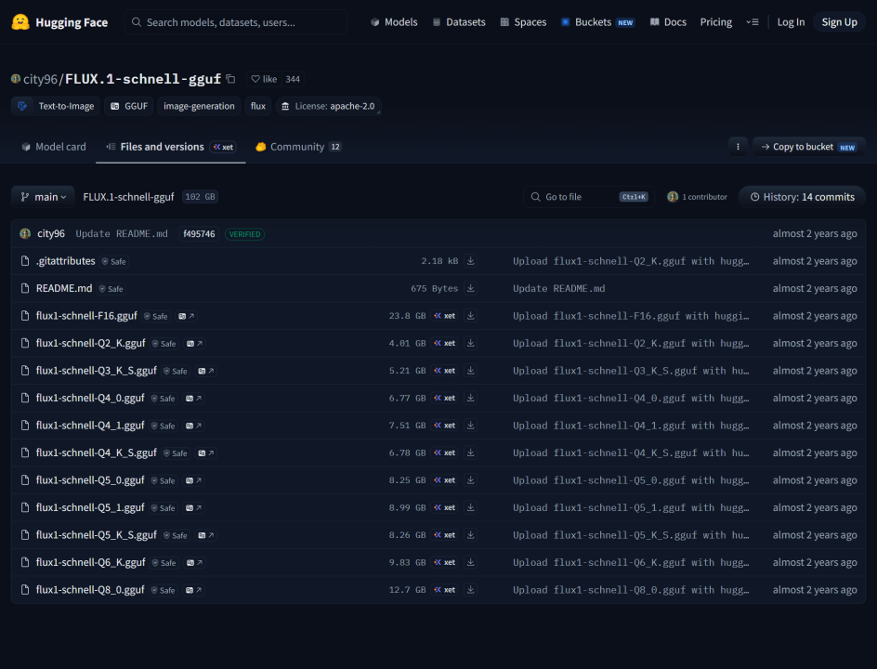The image size is (877, 669).
Task: Download flux1-schnell-Q6_K.gguf via download icon
Action: (x=471, y=563)
